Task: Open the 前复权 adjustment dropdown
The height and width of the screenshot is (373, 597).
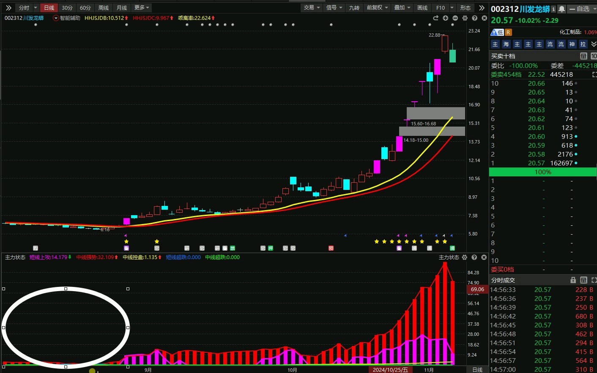Action: click(377, 8)
